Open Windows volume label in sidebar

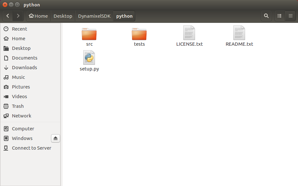click(22, 138)
